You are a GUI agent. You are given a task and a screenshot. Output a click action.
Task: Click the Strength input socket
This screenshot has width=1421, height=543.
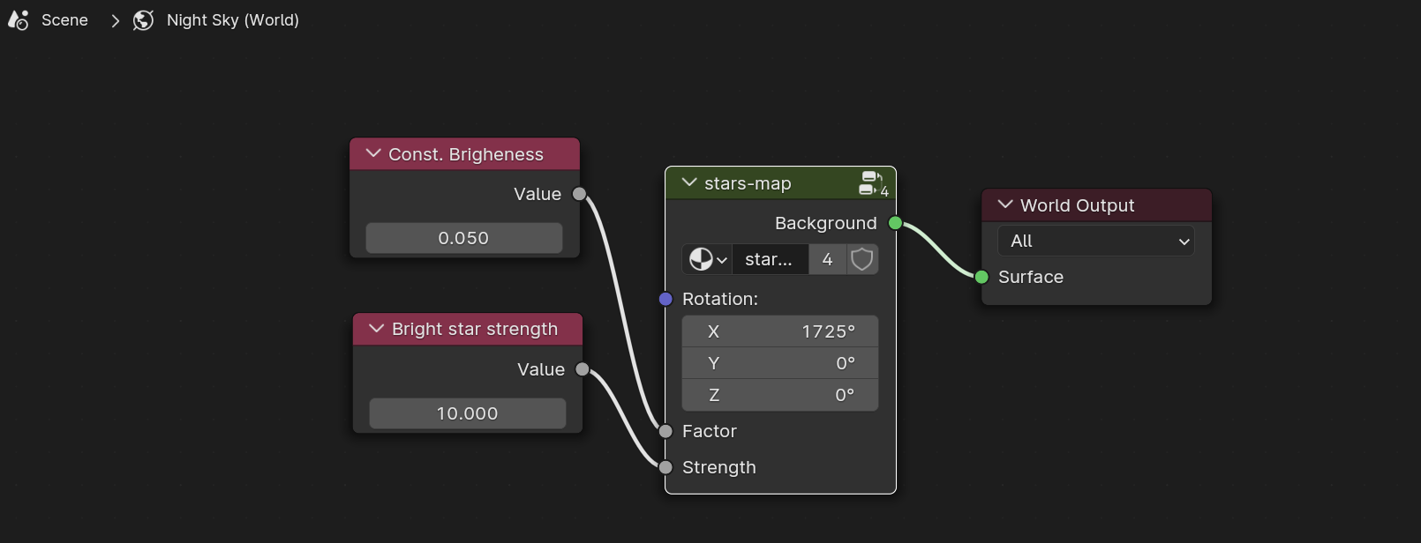point(665,467)
